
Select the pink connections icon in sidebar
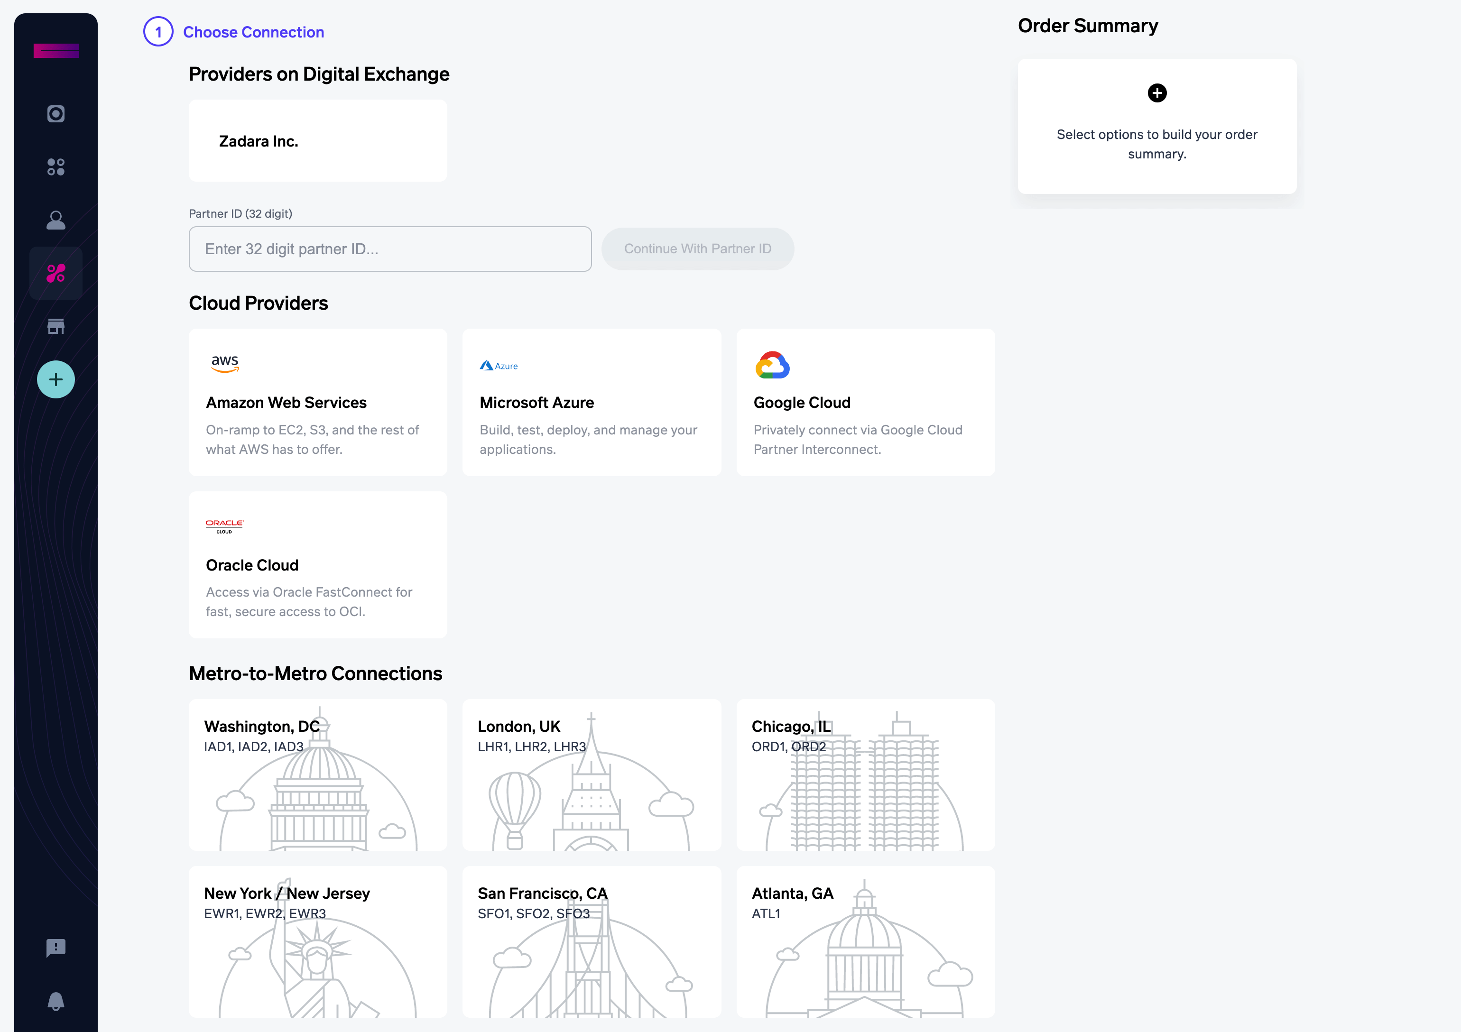click(56, 274)
